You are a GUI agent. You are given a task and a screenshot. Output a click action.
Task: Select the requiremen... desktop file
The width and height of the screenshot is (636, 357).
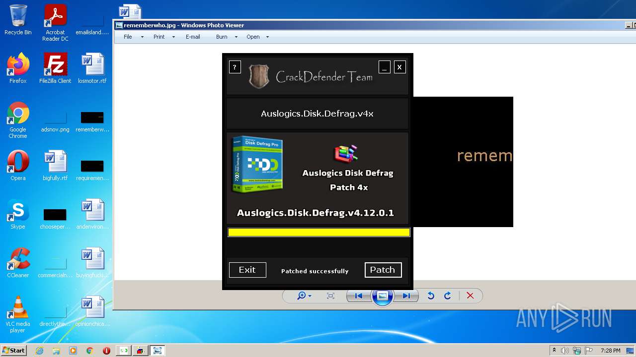(92, 170)
